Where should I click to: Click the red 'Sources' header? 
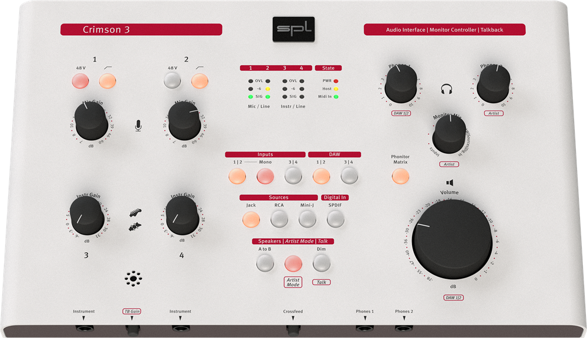pyautogui.click(x=278, y=197)
